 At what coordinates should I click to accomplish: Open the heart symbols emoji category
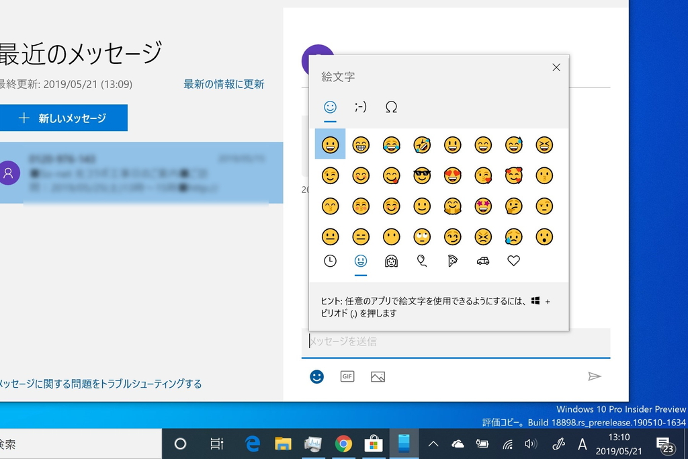tap(513, 261)
